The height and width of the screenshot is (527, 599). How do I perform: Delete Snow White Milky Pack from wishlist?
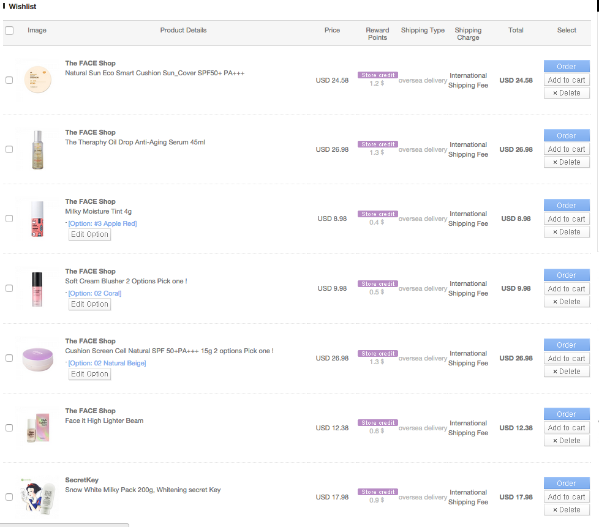click(x=567, y=510)
